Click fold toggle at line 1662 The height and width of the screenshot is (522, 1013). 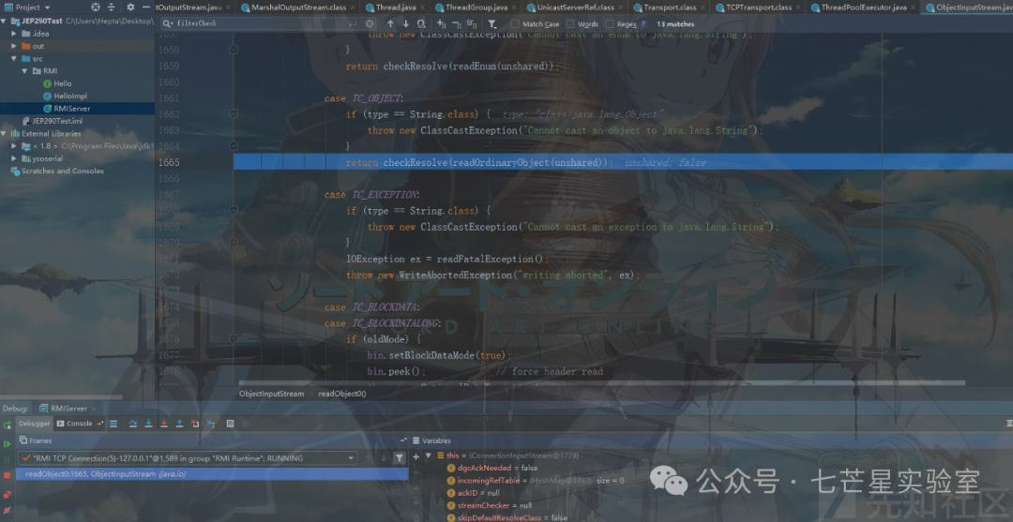click(x=234, y=114)
